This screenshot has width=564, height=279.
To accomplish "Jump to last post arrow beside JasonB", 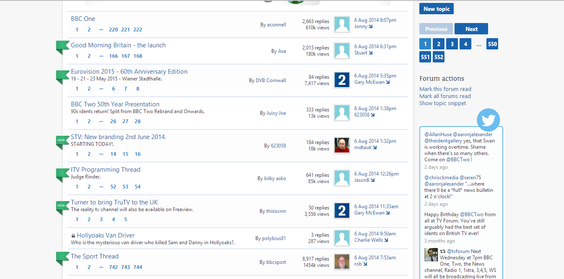I will click(372, 180).
